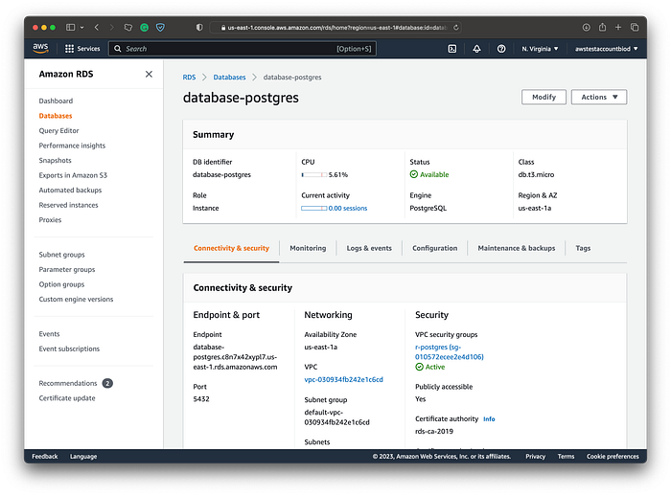This screenshot has width=671, height=495.
Task: Open the AWS home logo
Action: (x=40, y=48)
